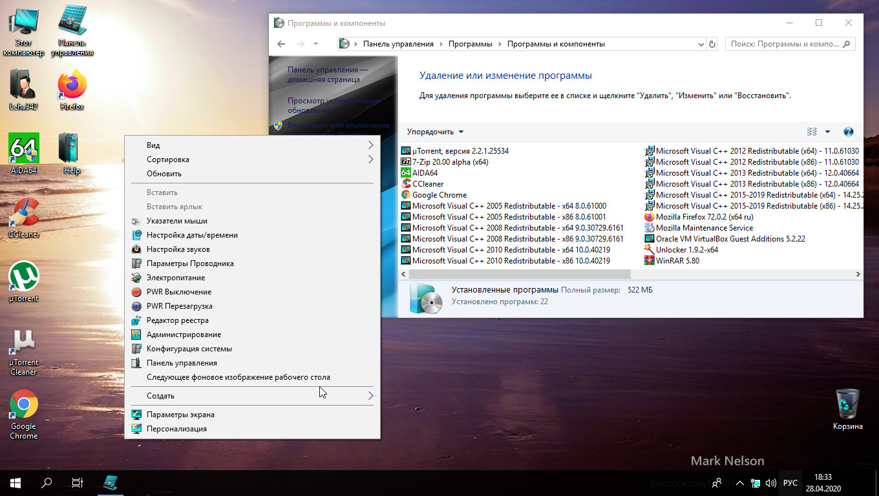Choose PWR Выключение menu entry

[252, 292]
